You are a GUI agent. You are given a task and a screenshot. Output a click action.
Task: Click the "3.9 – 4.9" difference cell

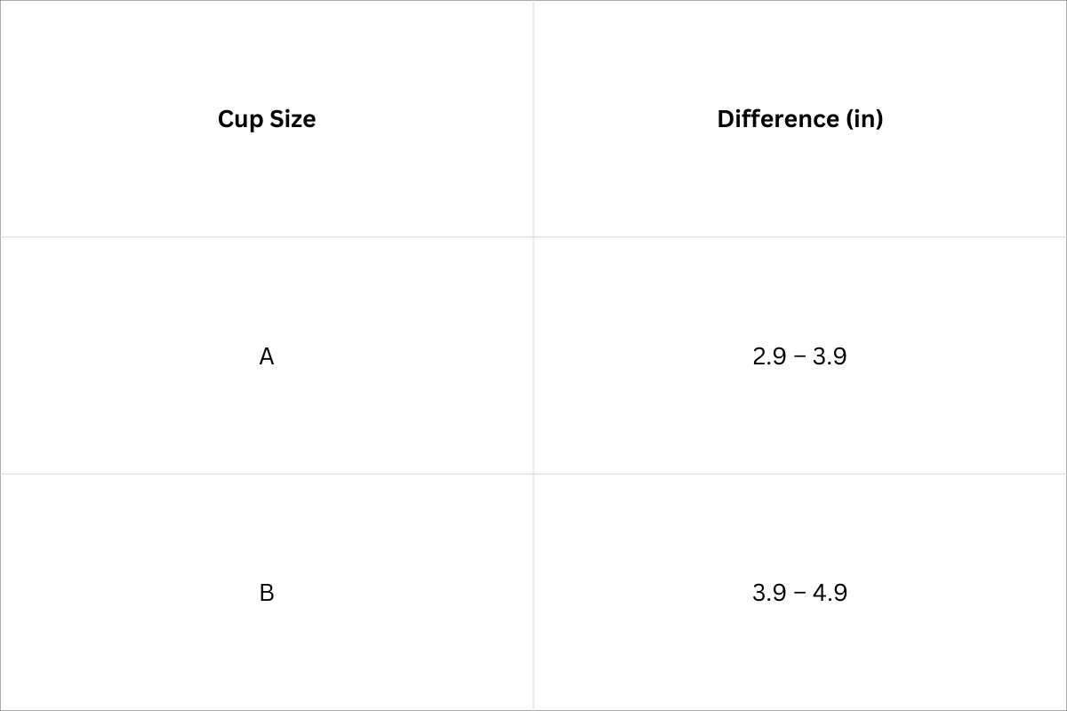coord(799,593)
